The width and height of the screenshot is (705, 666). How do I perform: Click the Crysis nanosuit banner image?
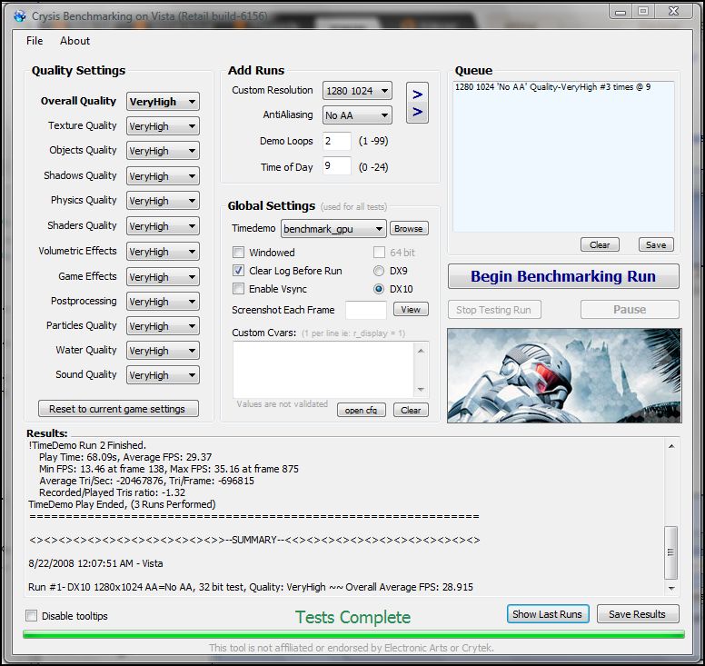tap(564, 375)
